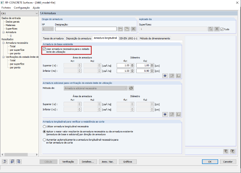Select Superfícies in the navigator tree
241x173 pixels.
[x=11, y=29]
